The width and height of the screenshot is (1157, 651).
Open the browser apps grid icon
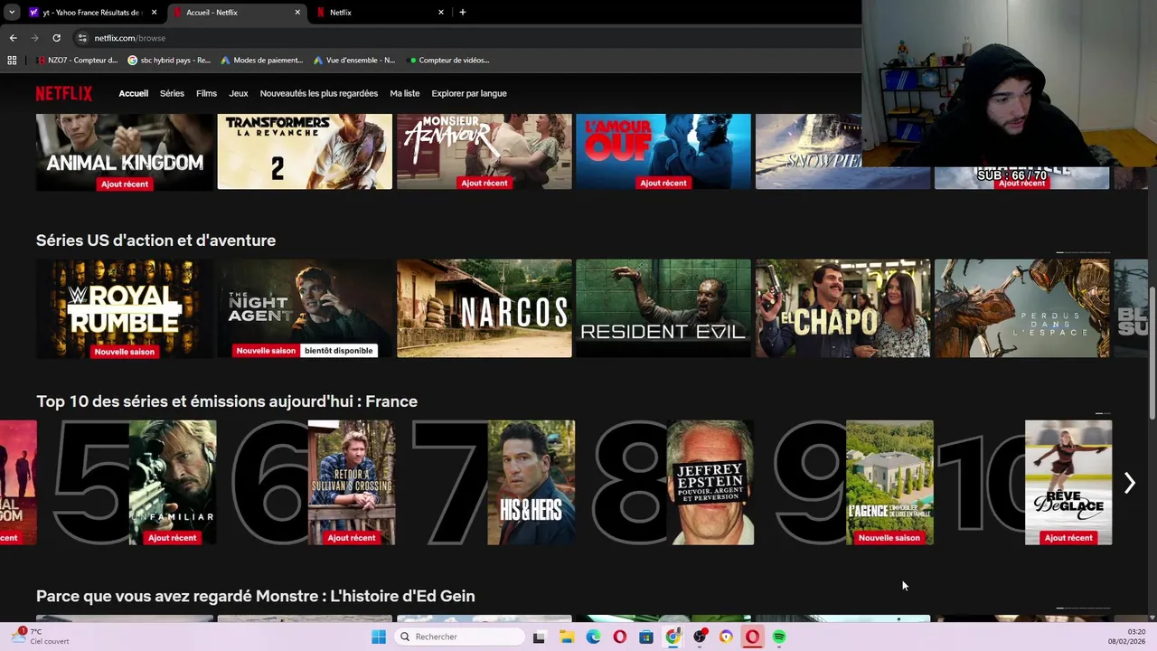coord(12,61)
